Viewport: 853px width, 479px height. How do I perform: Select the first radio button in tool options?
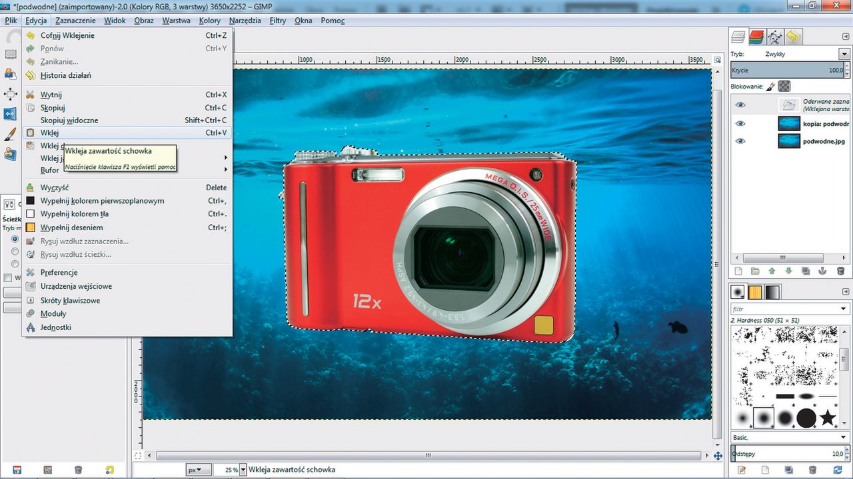click(x=15, y=239)
